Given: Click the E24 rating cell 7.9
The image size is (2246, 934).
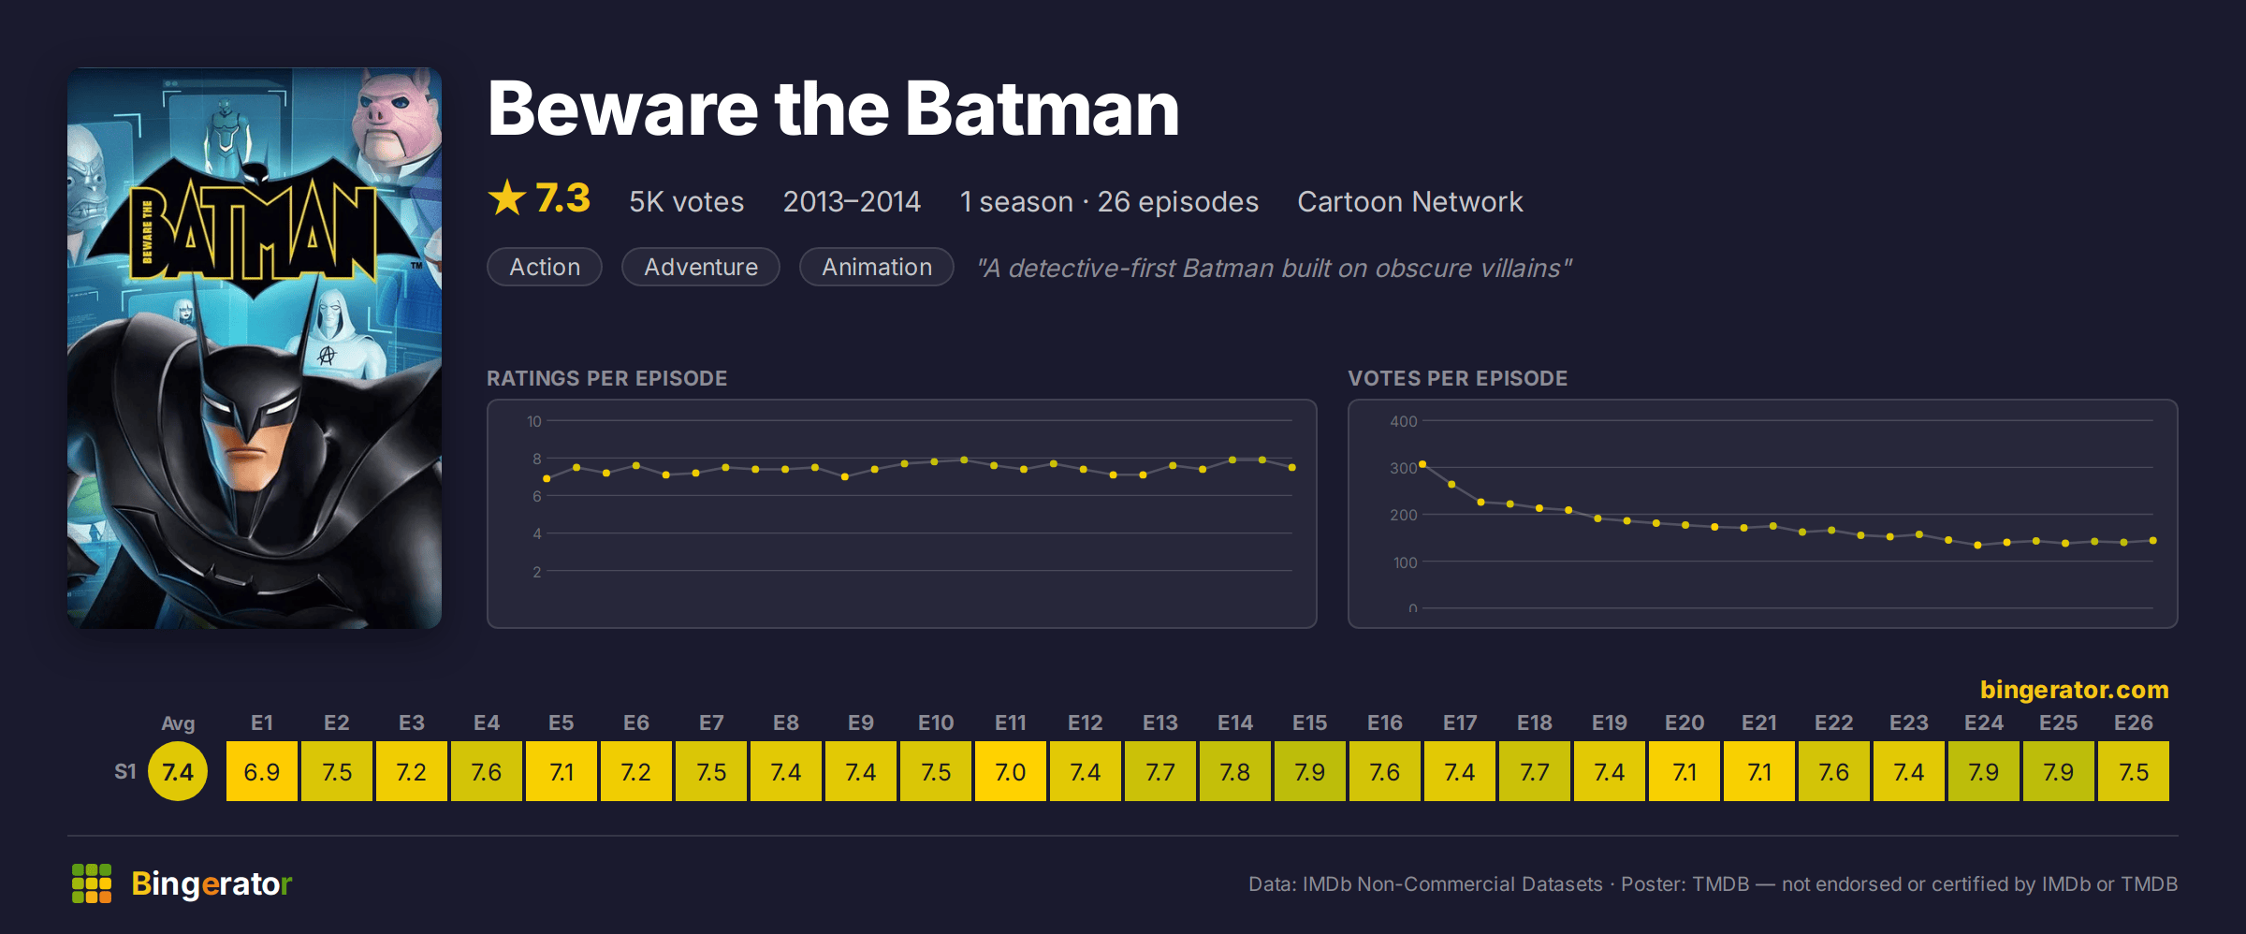Looking at the screenshot, I should tap(1984, 771).
